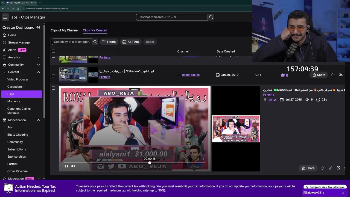Click the browser address bar URL
Image resolution: width=350 pixels, height=197 pixels.
coord(47,8)
